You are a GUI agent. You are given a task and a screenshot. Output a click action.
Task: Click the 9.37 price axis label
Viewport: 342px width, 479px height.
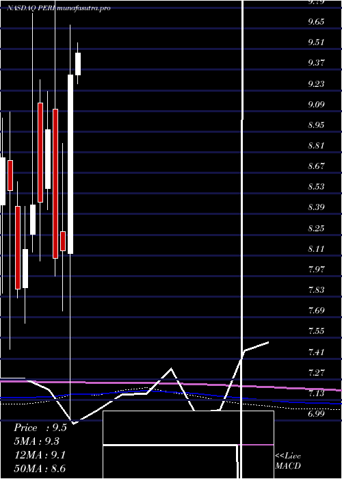[x=316, y=63]
